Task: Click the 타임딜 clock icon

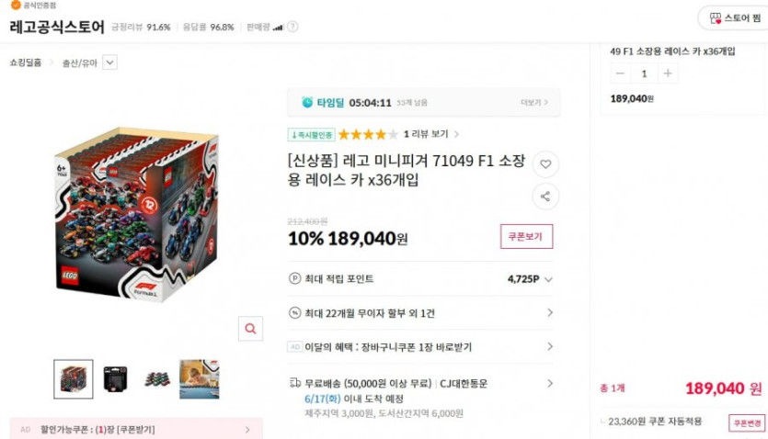Action: [x=307, y=103]
